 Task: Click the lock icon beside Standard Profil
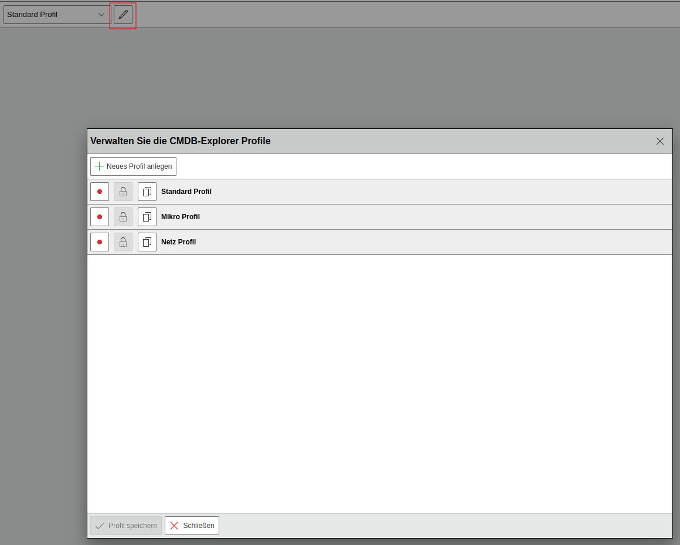(x=123, y=192)
